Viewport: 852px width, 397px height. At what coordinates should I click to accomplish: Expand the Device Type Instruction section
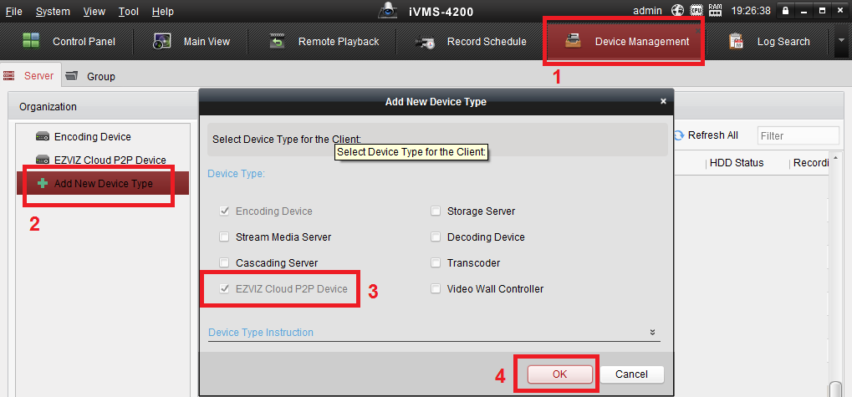coord(652,333)
